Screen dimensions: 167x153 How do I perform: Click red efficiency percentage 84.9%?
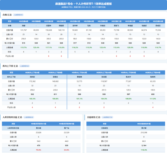point(66,150)
